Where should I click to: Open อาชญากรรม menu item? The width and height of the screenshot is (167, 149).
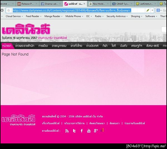[x=59, y=46]
